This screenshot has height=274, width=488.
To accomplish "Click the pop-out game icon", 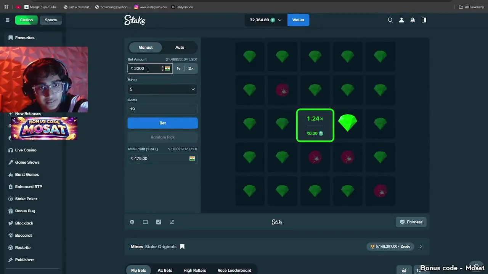I will pos(172,222).
